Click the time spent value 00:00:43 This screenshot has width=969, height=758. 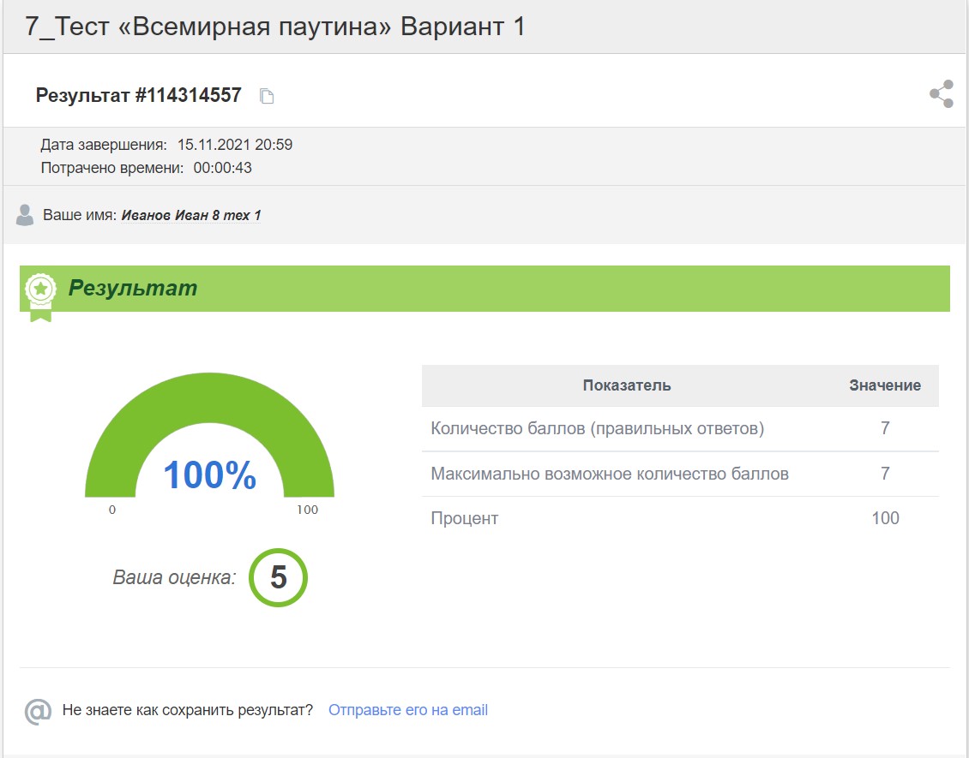tap(222, 168)
